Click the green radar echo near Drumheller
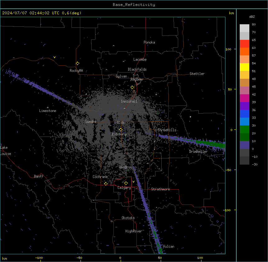 [x=210, y=143]
